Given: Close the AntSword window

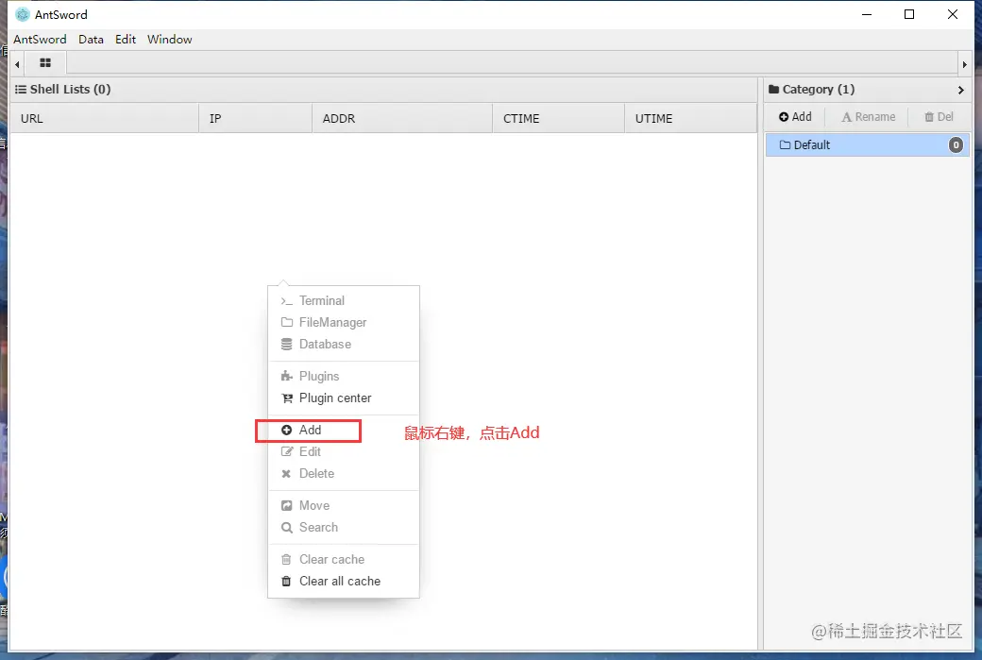Looking at the screenshot, I should (953, 14).
